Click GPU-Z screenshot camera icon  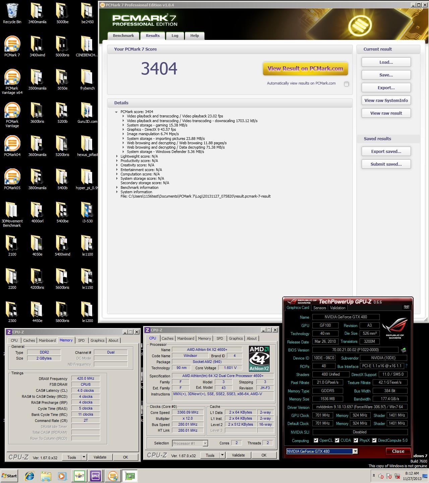click(406, 307)
